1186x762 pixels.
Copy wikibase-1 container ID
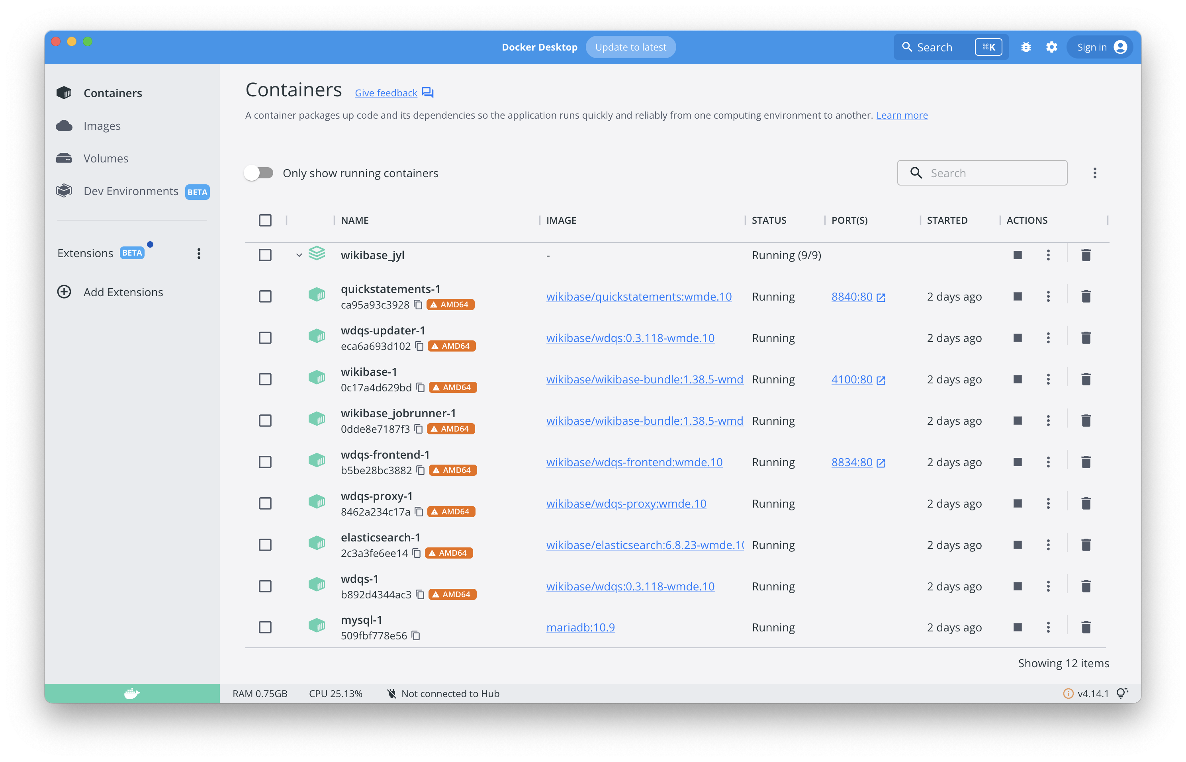(x=420, y=387)
